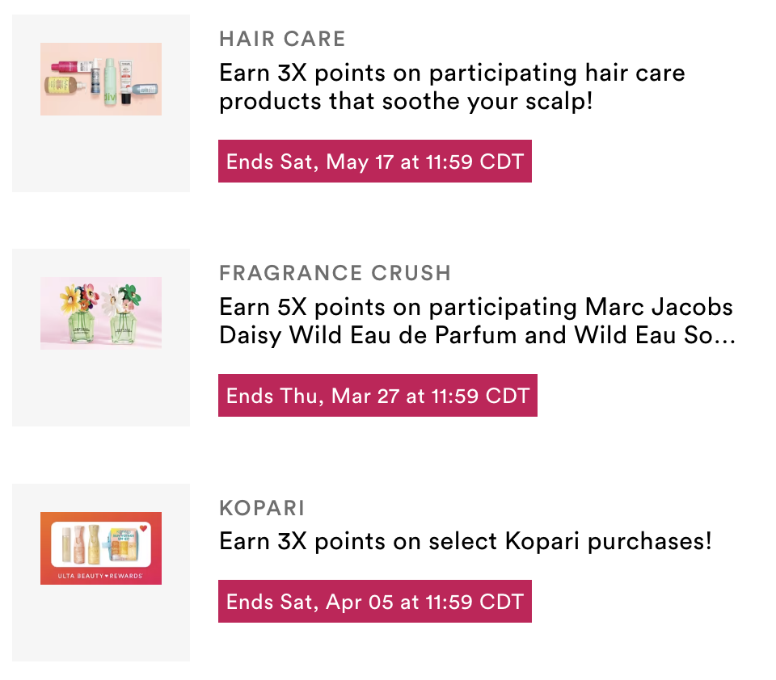Select the gray tile around hair care image
The image size is (776, 680).
point(101,103)
